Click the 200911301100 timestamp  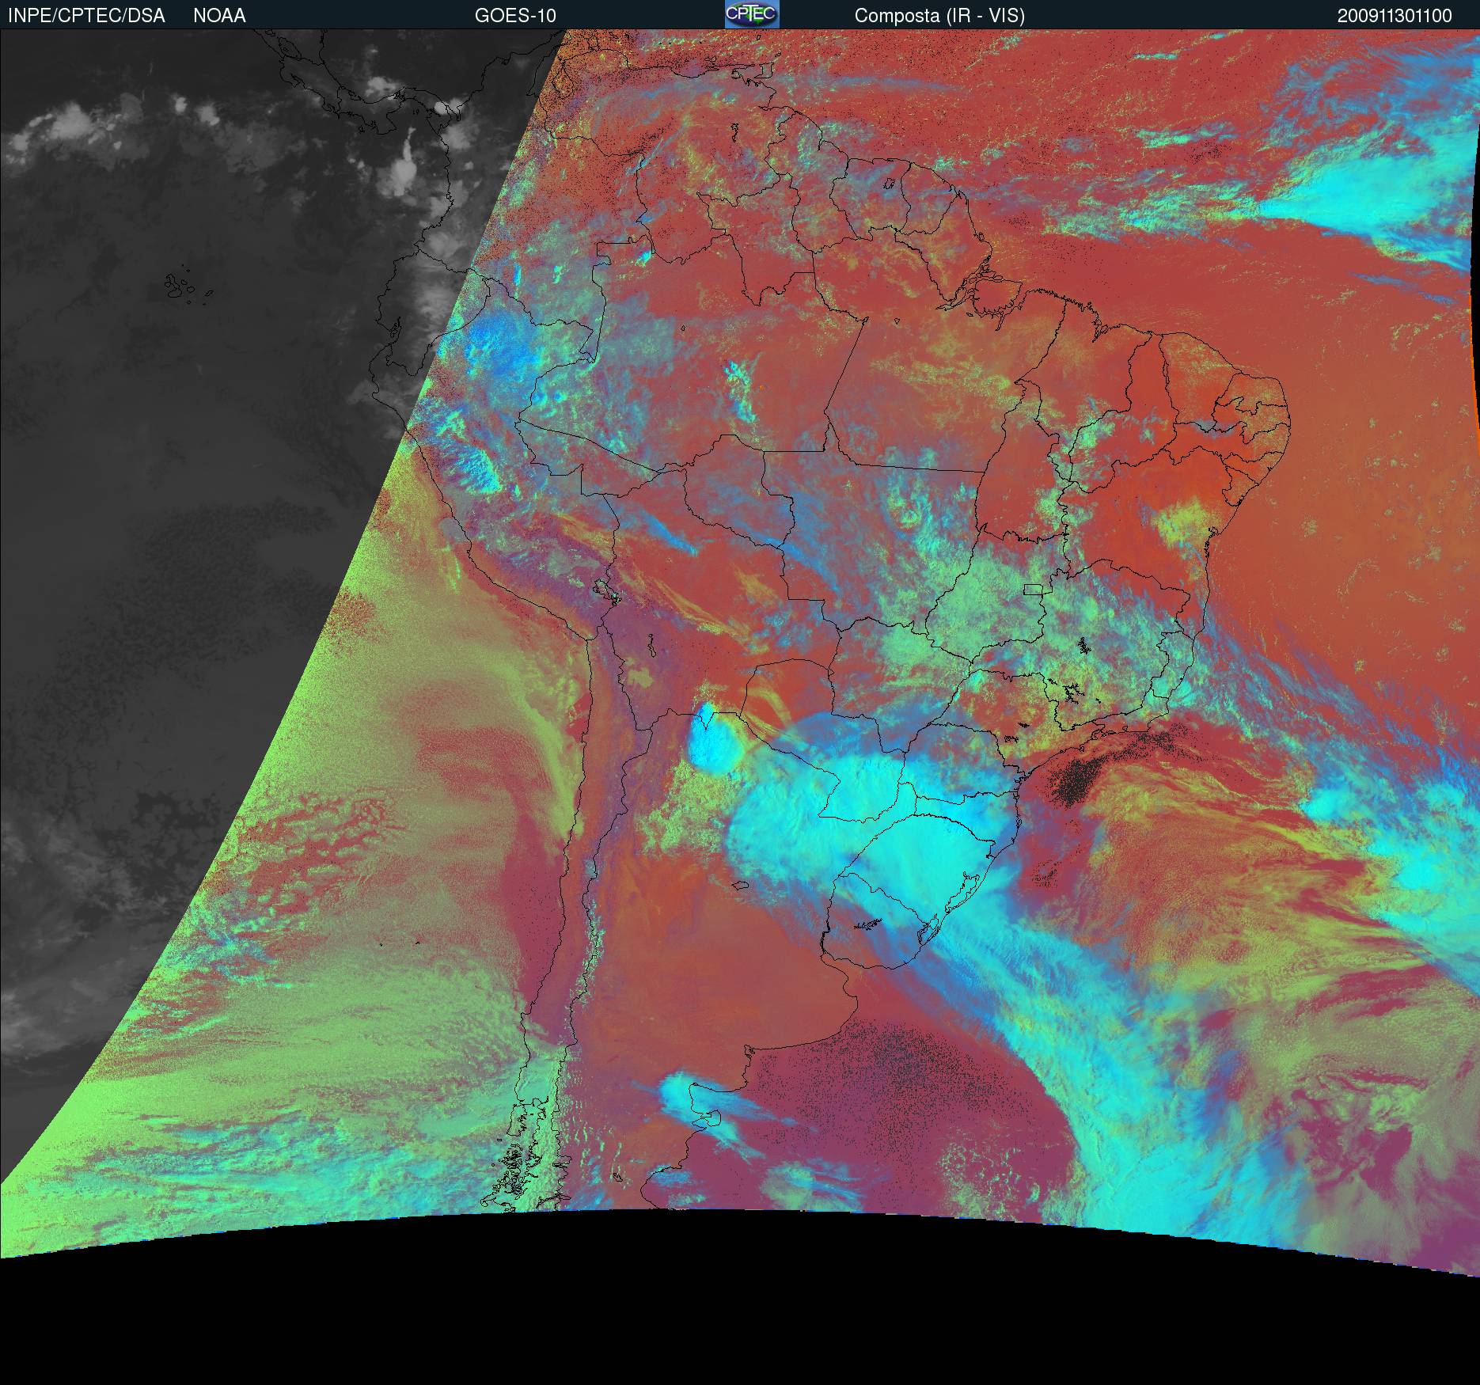pos(1395,16)
